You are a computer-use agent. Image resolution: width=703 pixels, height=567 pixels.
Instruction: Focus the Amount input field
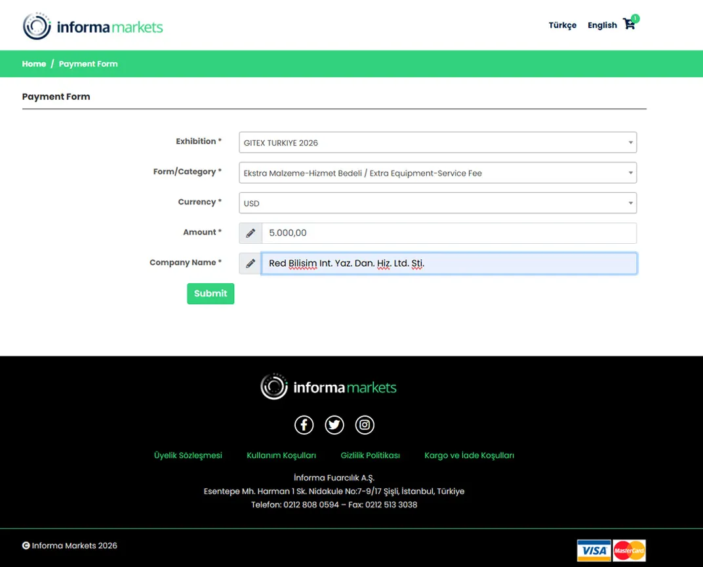tap(449, 233)
